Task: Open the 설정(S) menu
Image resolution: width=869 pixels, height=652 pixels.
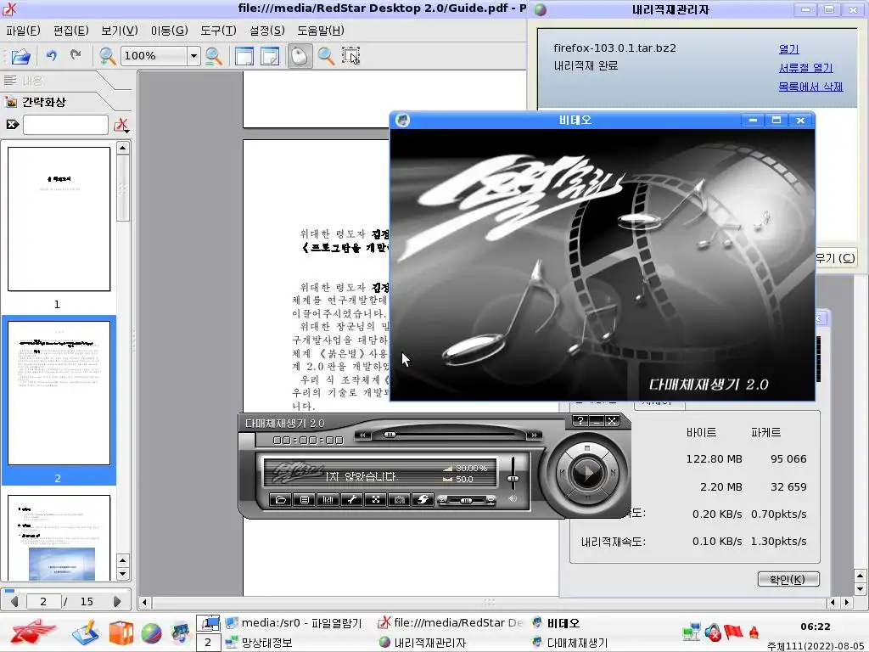Action: (x=266, y=31)
